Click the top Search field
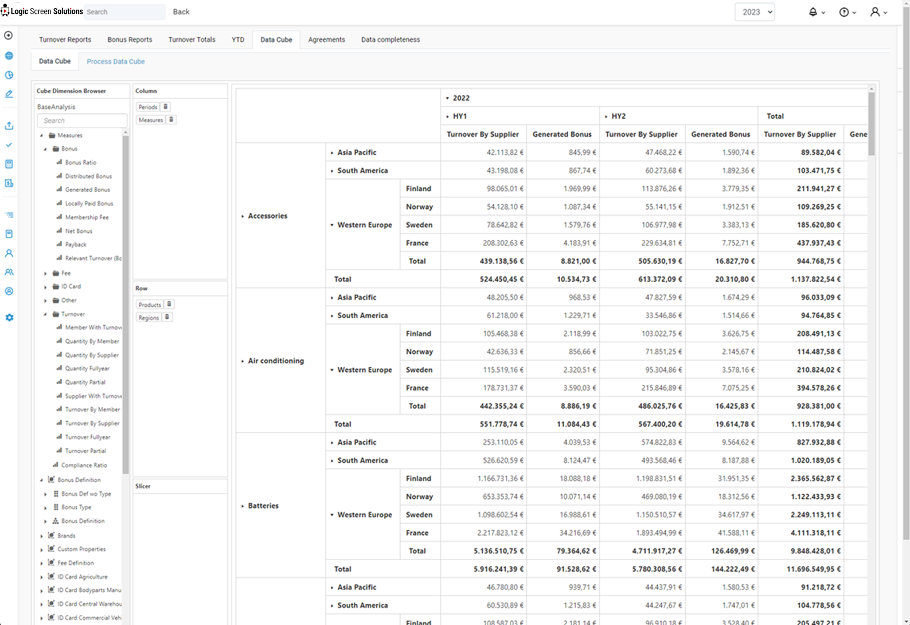 tap(124, 11)
